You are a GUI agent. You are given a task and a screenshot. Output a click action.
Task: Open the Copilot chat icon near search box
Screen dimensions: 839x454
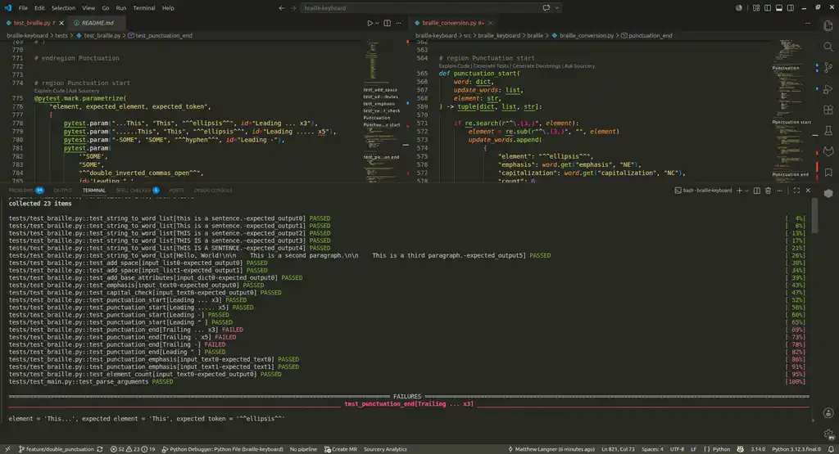(546, 8)
